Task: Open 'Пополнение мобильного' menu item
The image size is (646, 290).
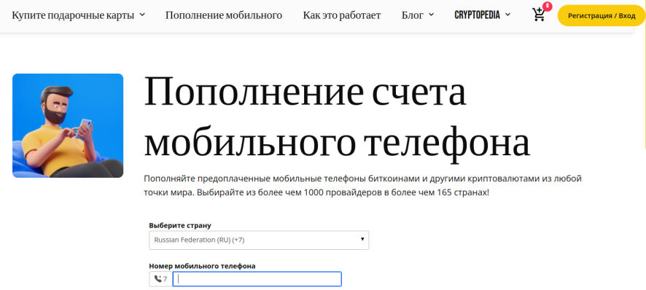Action: coord(224,15)
